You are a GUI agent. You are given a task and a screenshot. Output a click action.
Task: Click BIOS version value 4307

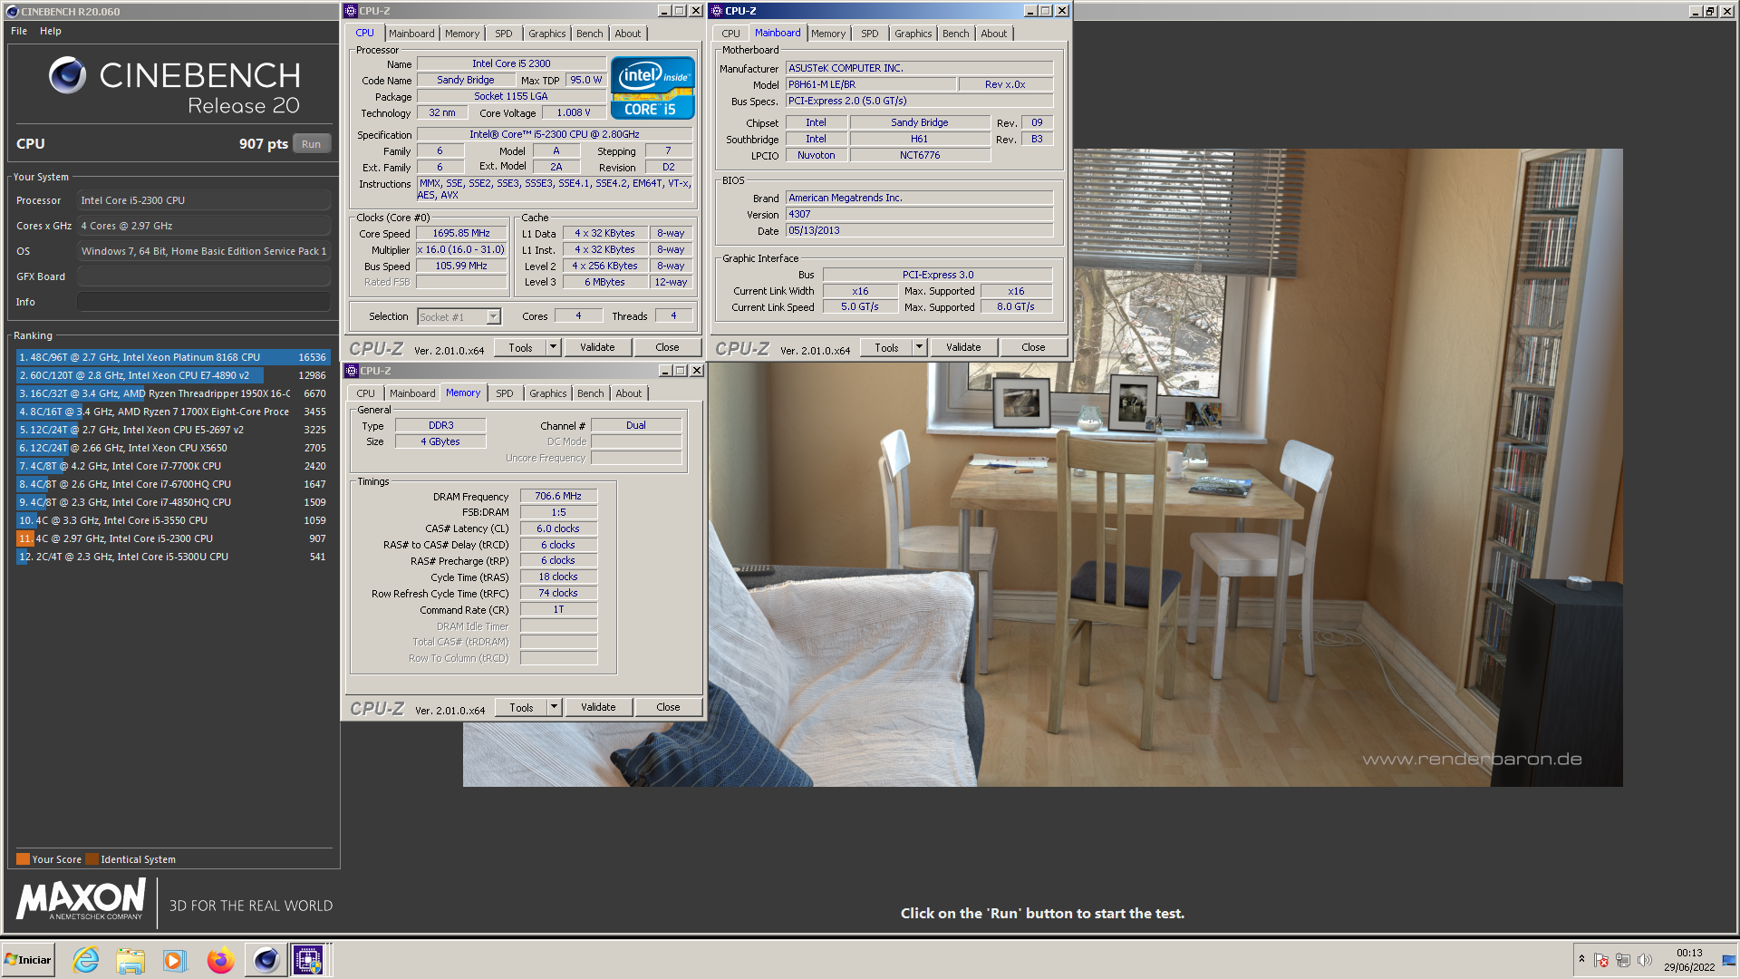click(x=919, y=214)
